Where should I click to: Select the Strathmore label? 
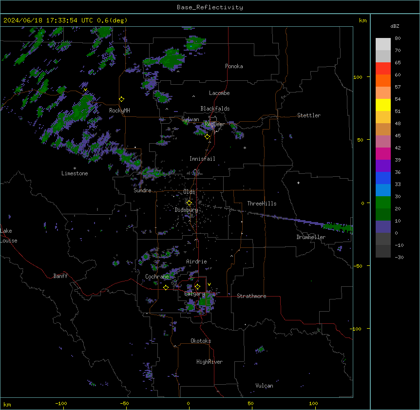pos(251,296)
